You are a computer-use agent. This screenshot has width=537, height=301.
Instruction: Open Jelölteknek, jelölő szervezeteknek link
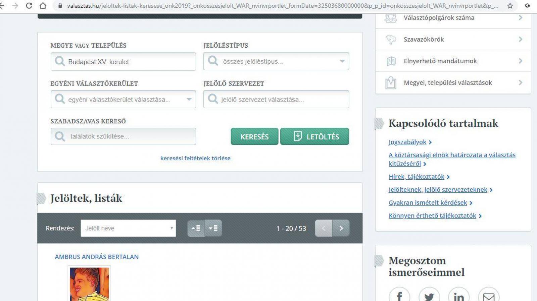438,190
